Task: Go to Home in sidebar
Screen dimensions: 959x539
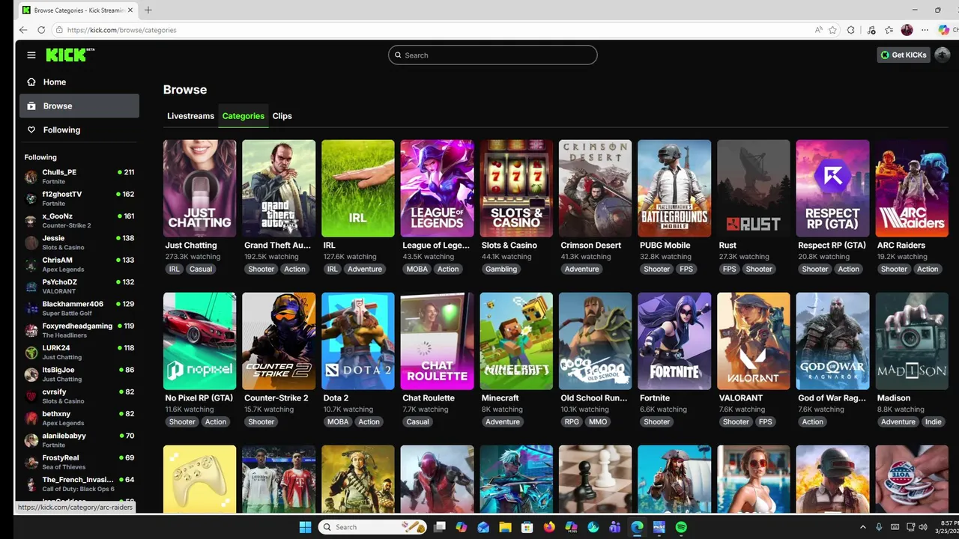Action: (x=79, y=82)
